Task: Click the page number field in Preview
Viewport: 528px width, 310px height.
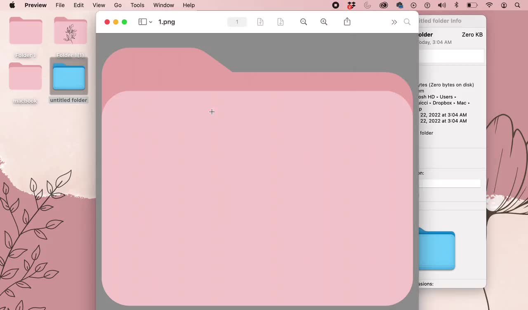Action: pyautogui.click(x=237, y=21)
